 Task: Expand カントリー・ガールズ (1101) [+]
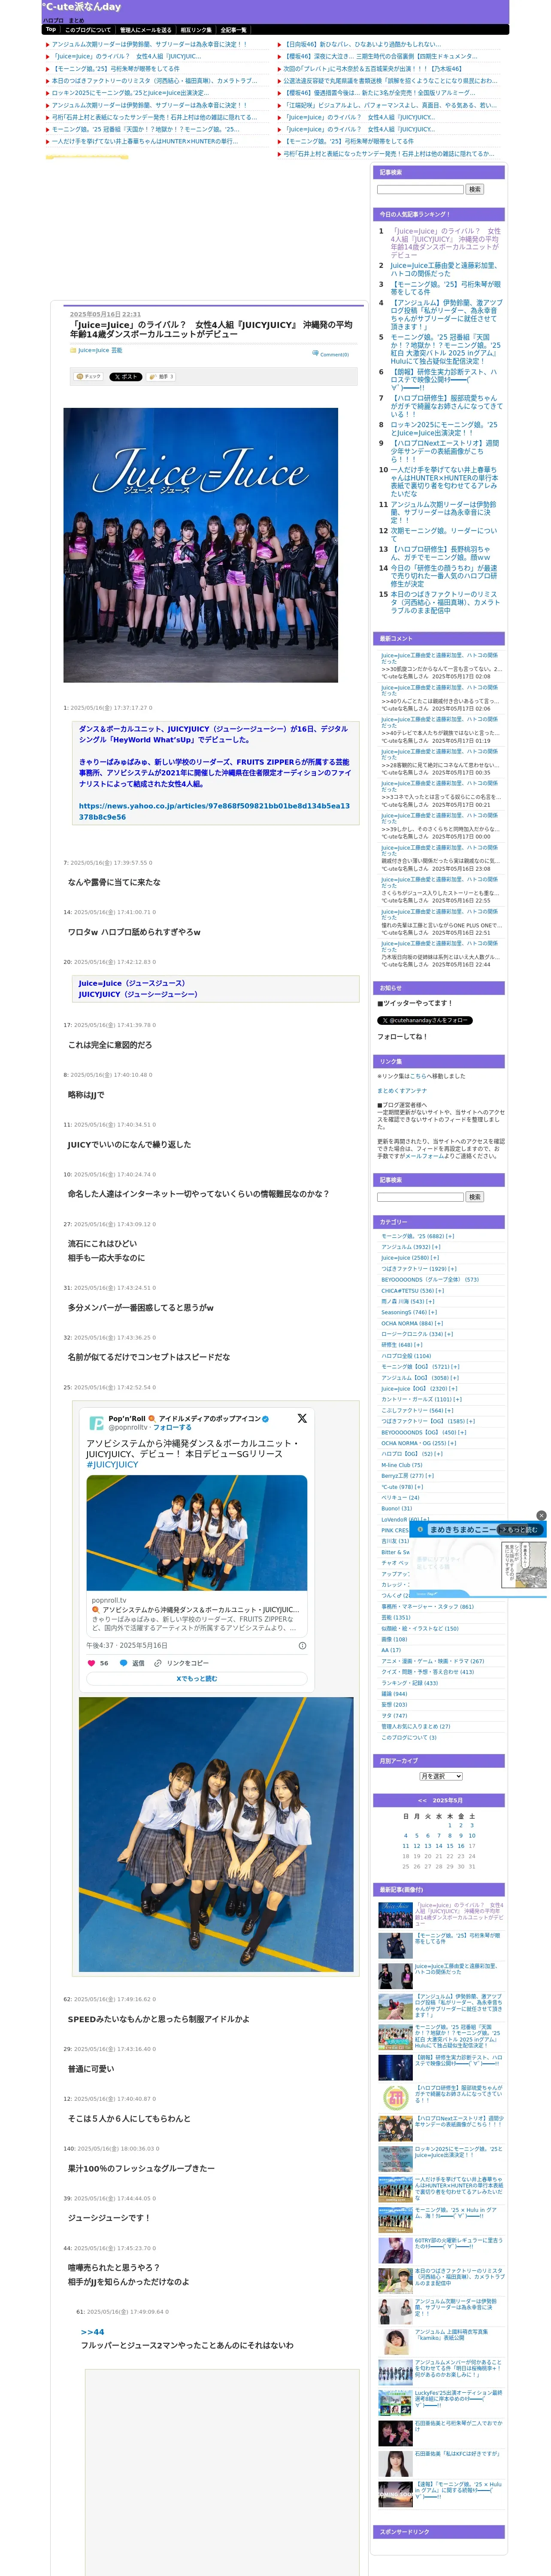click(x=458, y=1400)
